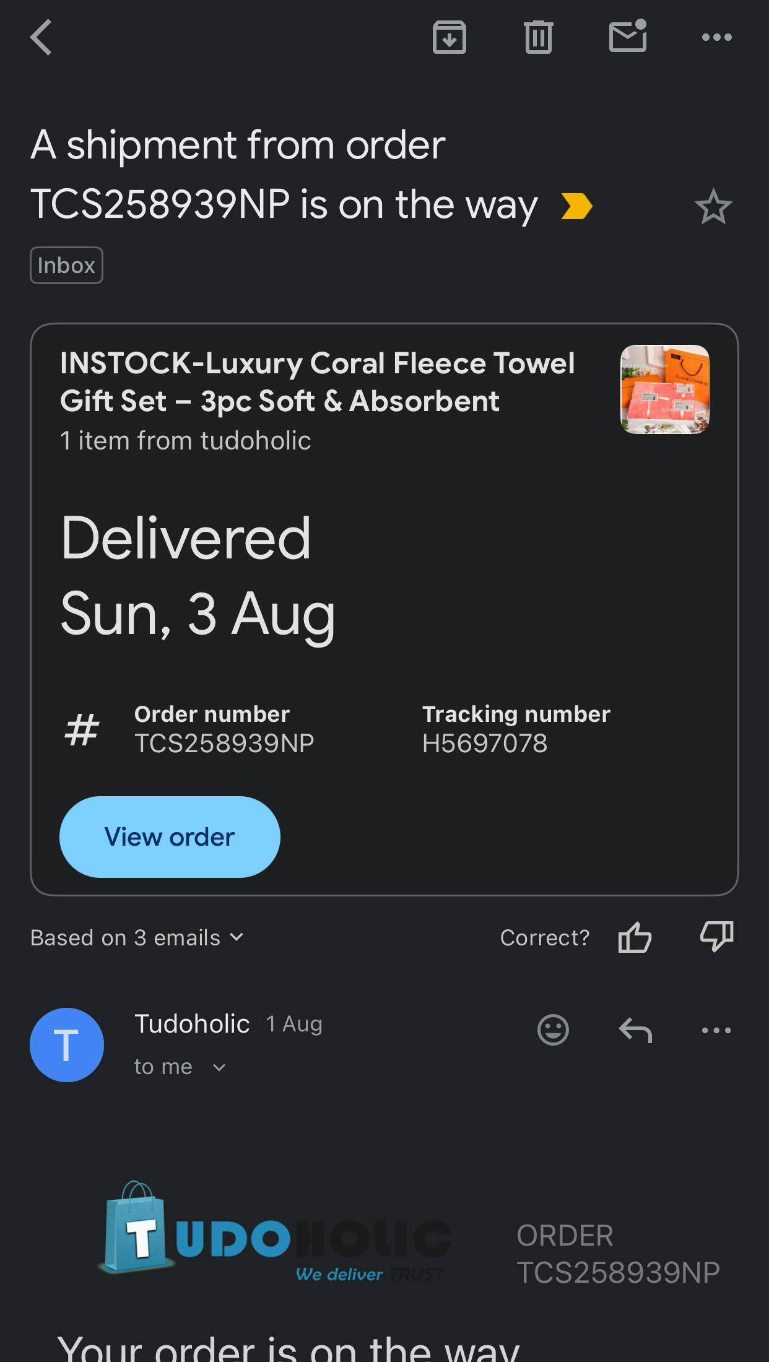769x1362 pixels.
Task: Open the top-right more options menu
Action: point(716,37)
